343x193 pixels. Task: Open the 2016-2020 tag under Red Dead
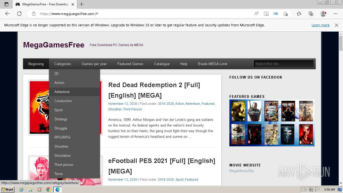[166, 104]
